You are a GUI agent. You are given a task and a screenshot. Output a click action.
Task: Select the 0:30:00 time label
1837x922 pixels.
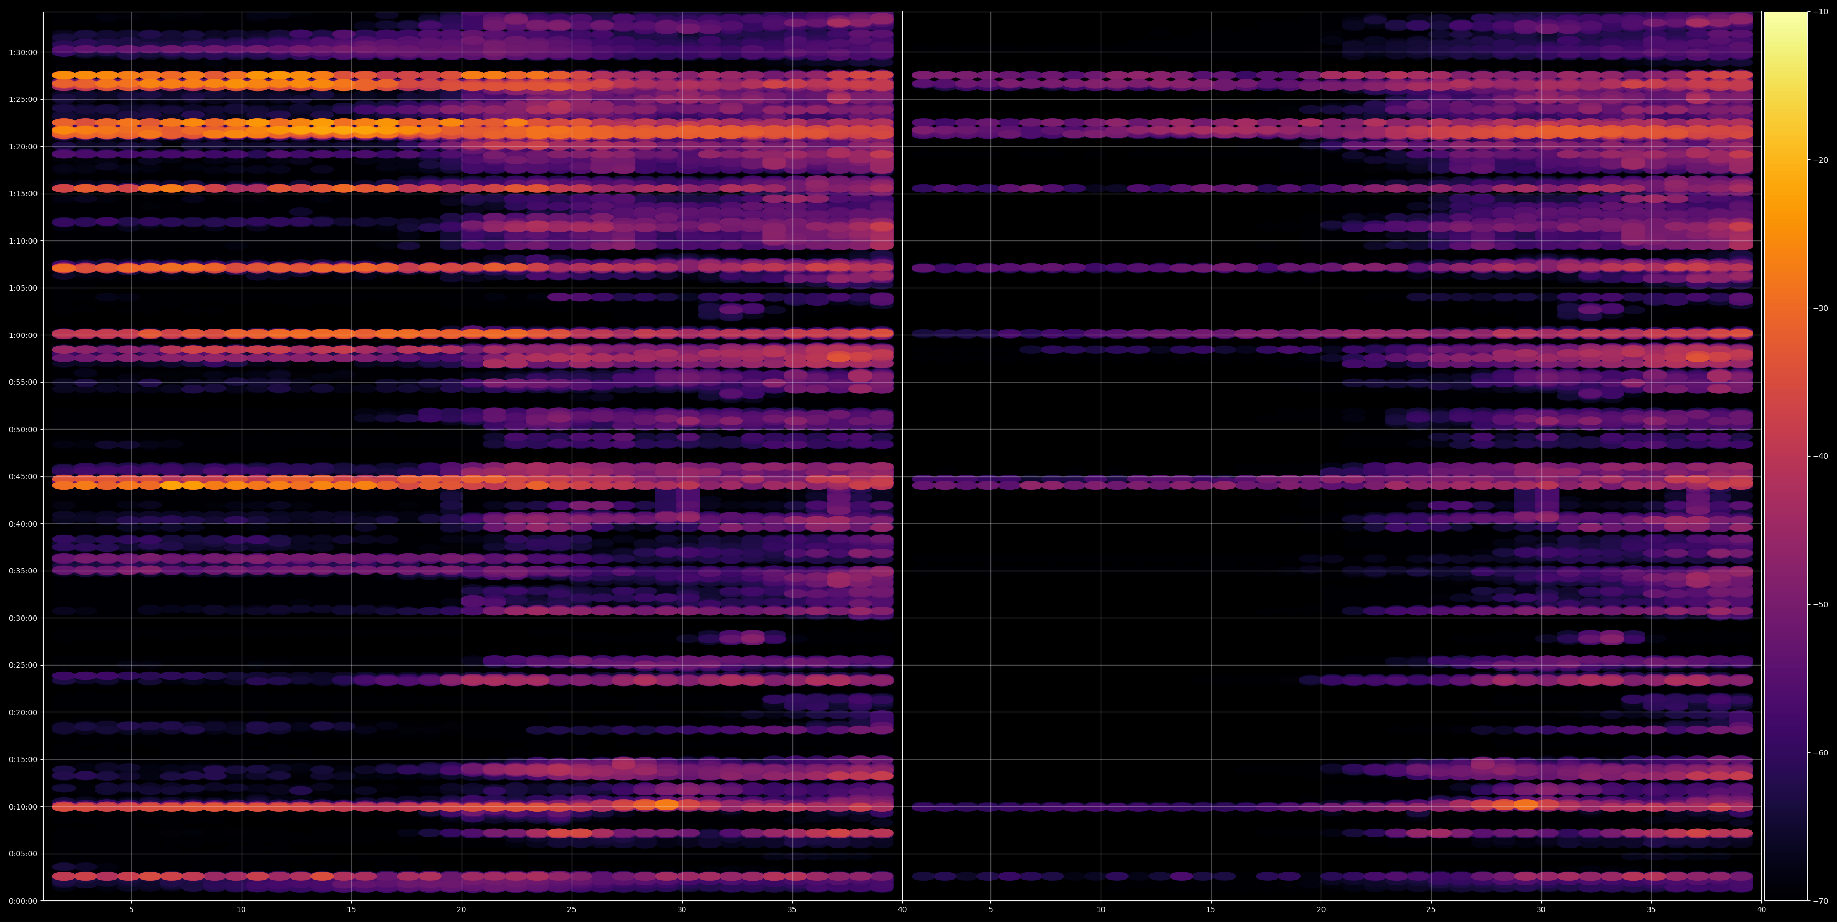(x=23, y=618)
